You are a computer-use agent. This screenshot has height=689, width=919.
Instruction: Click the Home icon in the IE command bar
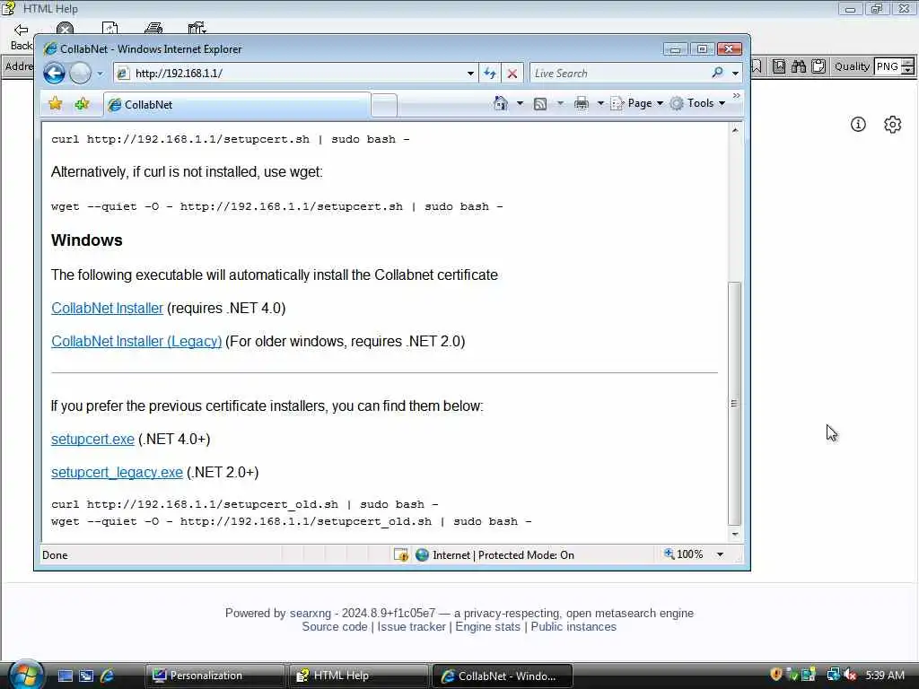pyautogui.click(x=501, y=103)
